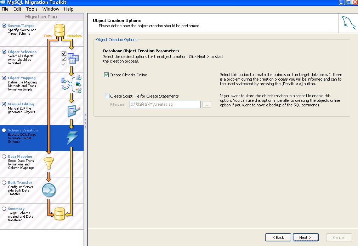The width and height of the screenshot is (358, 246).
Task: Click the Next > button
Action: pos(306,237)
